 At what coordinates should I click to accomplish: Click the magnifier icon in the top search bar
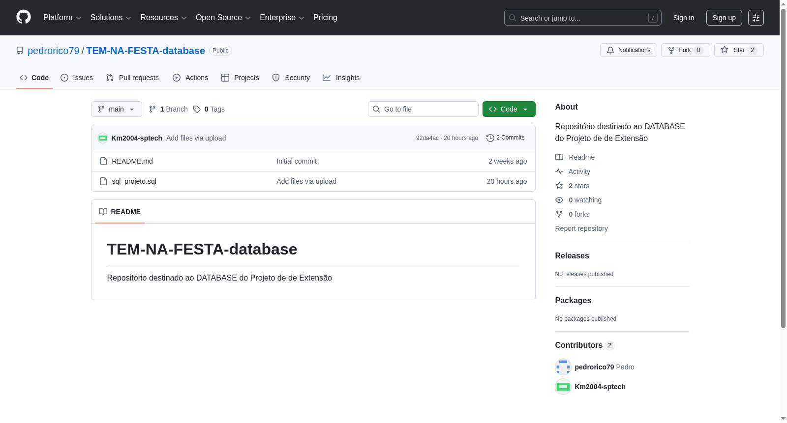[x=513, y=18]
